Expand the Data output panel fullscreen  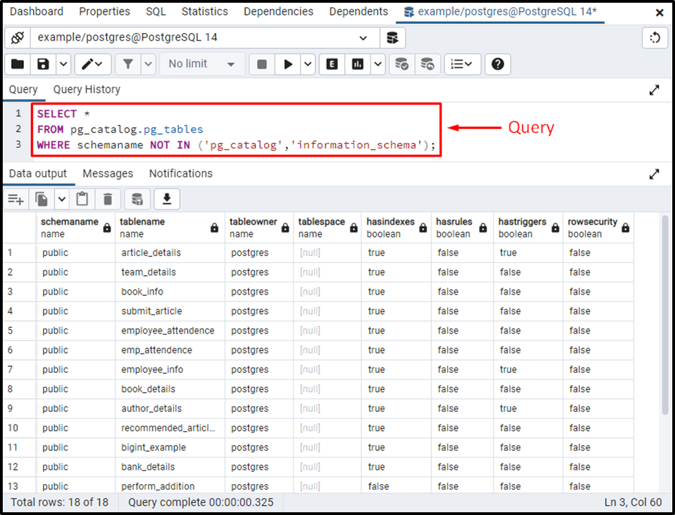654,174
